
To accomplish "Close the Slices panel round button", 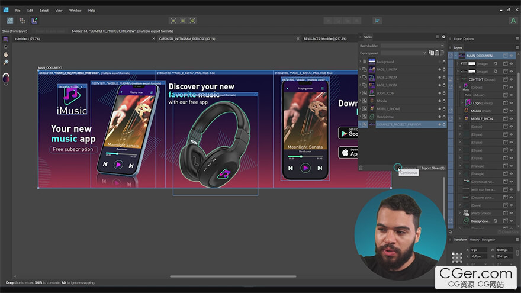I will coord(443,37).
